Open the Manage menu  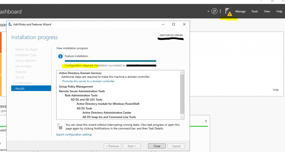[x=240, y=11]
